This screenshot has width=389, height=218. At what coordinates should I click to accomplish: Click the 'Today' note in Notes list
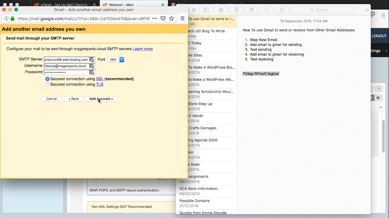(x=210, y=46)
